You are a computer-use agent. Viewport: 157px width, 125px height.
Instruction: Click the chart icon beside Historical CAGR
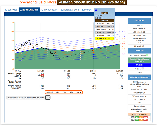(x=62, y=10)
